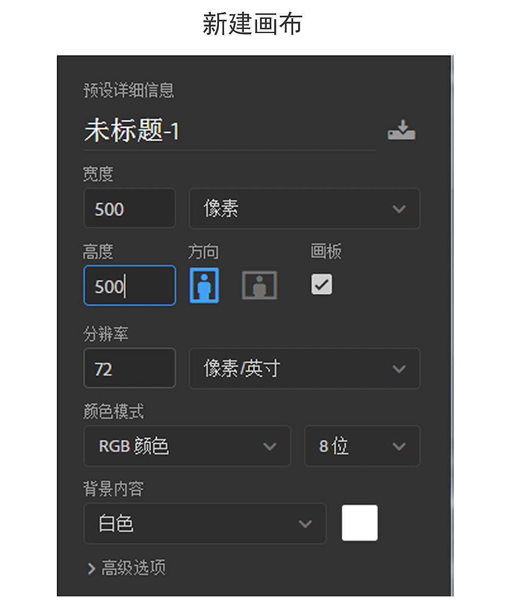512x608 pixels.
Task: Click the 高度 height input field
Action: 130,285
